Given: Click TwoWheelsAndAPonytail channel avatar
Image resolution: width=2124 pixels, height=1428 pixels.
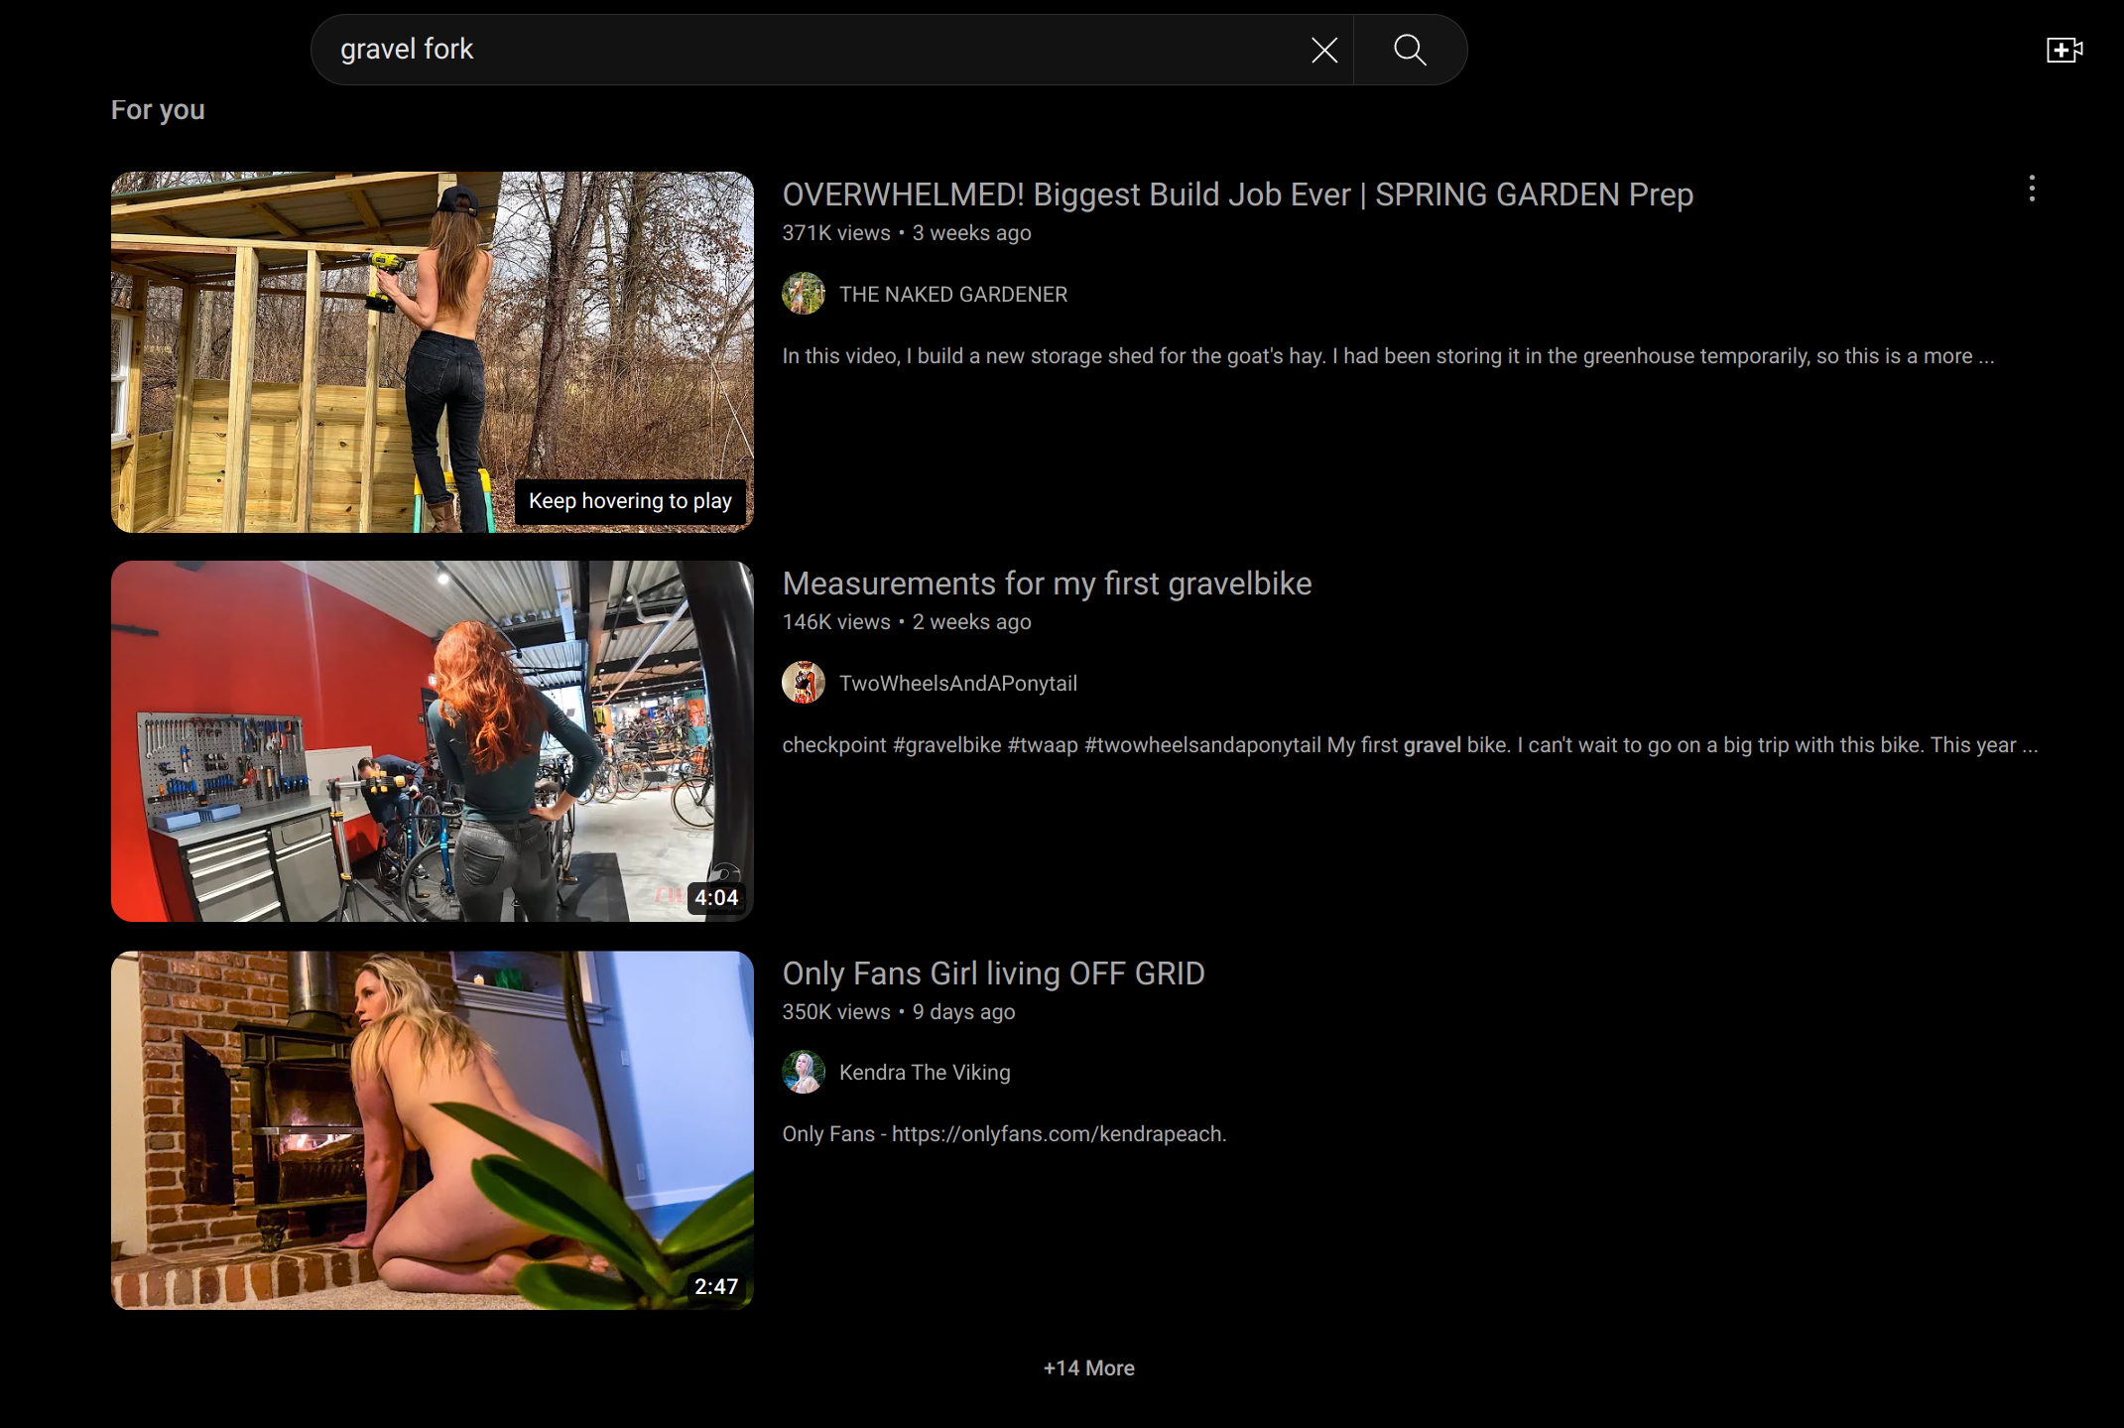Looking at the screenshot, I should [x=803, y=683].
